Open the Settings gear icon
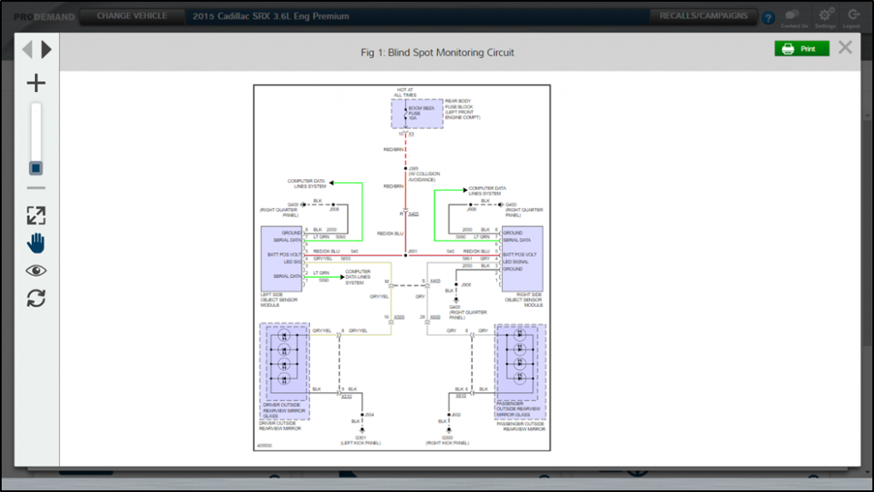The image size is (874, 492). (824, 16)
